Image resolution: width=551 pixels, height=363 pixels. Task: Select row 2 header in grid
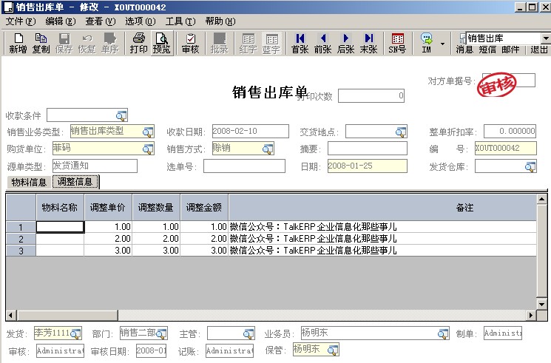(x=21, y=239)
